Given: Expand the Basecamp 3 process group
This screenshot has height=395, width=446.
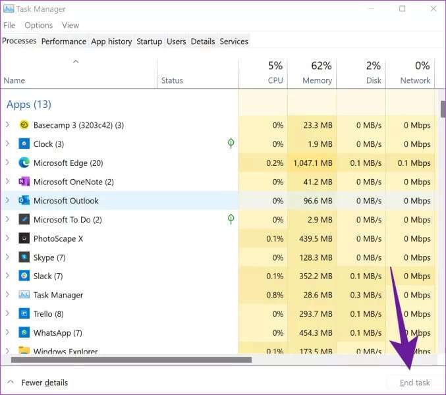Looking at the screenshot, I should tap(8, 124).
